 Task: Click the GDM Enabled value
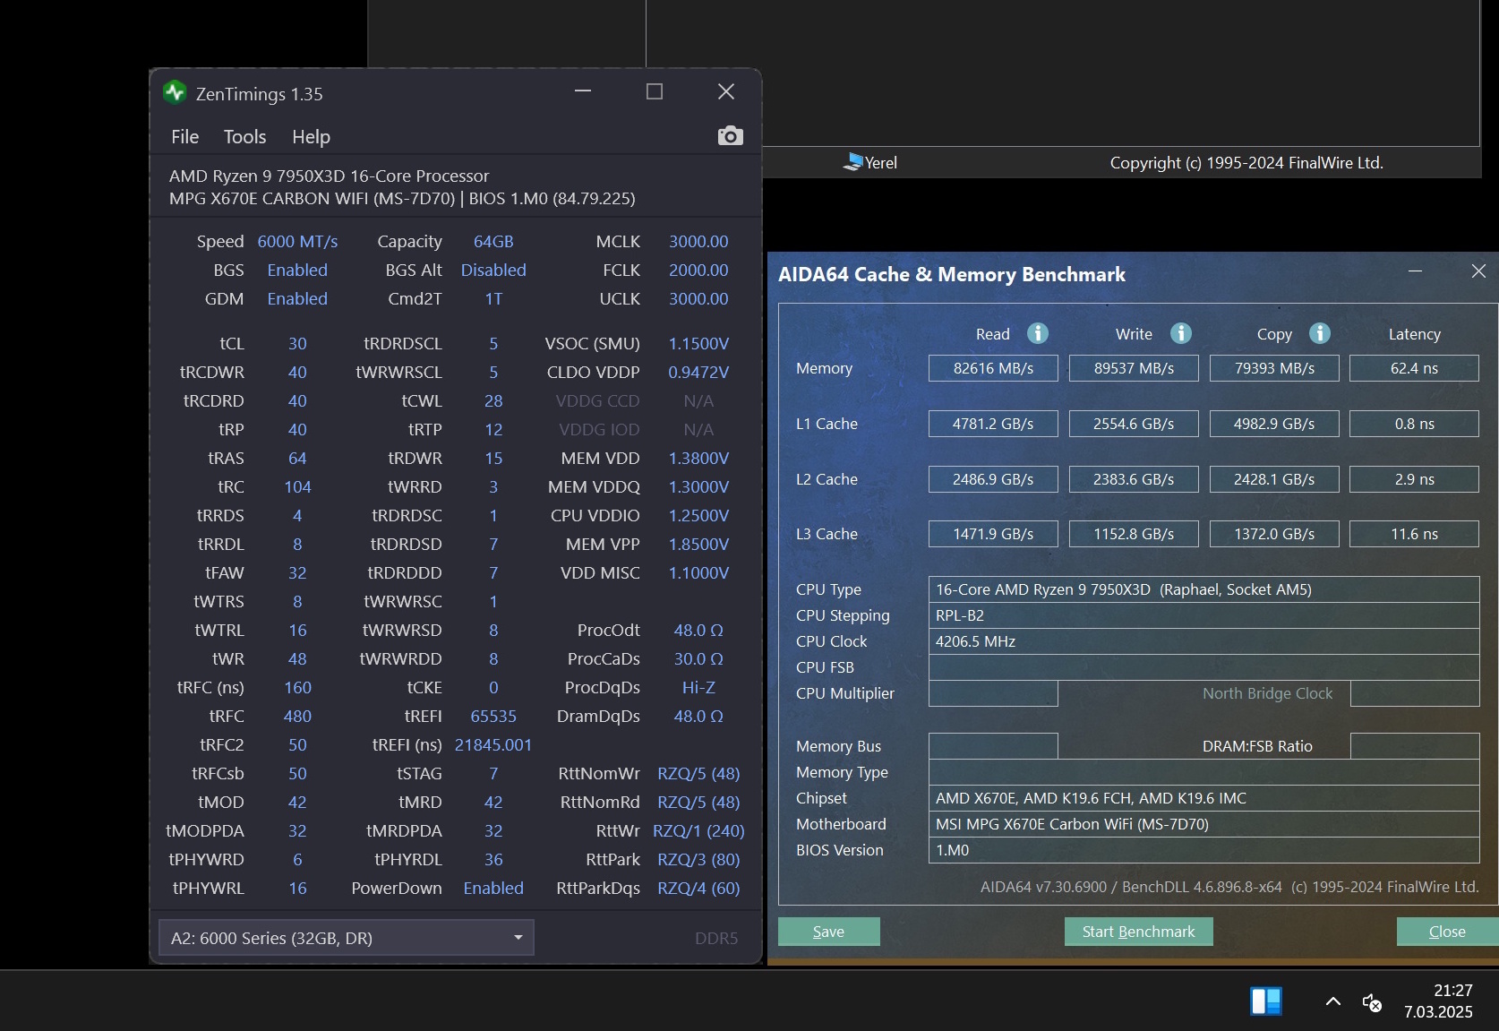click(297, 299)
